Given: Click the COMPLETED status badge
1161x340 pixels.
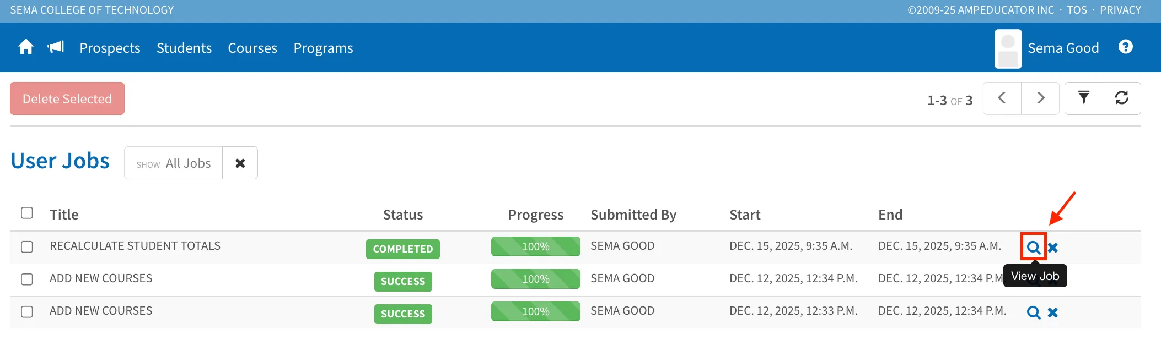Looking at the screenshot, I should pos(403,249).
